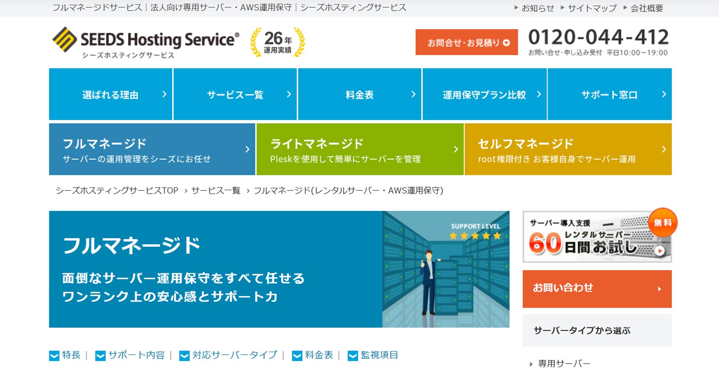Click phone number 0120-044-412
Viewport: 719px width, 370px height.
[598, 37]
